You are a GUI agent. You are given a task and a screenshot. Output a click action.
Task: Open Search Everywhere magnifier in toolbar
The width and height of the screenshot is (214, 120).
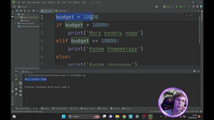point(193,7)
